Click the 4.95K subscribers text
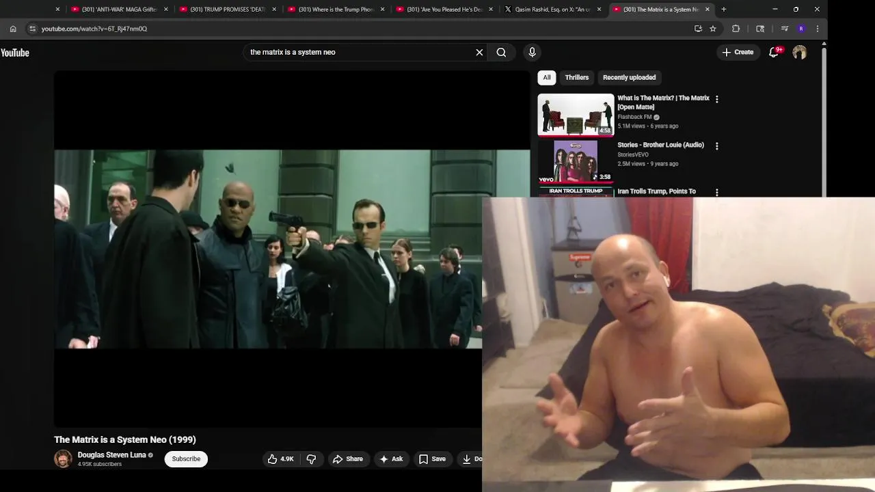Image resolution: width=875 pixels, height=492 pixels. click(100, 464)
